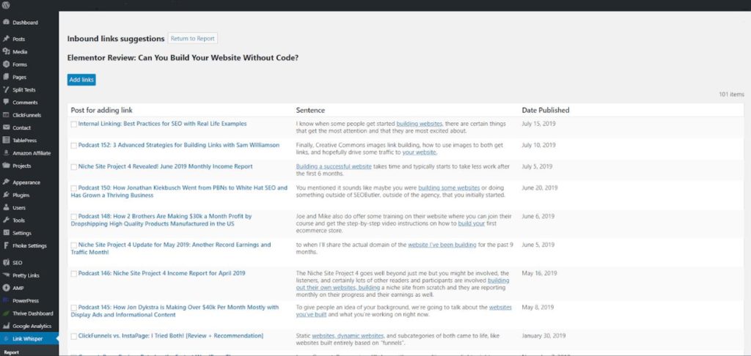Click the Media icon in sidebar
Viewport: 751px width, 356px height.
tap(6, 52)
